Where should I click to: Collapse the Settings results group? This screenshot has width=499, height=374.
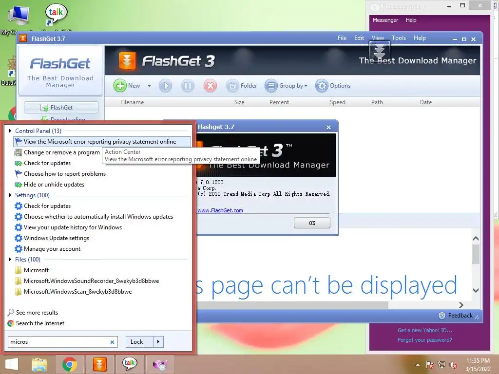click(x=10, y=195)
